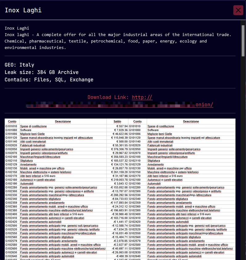Viewport: 246px width, 260px height.
Task: Close the Inox Laghi dialog
Action: [x=238, y=10]
